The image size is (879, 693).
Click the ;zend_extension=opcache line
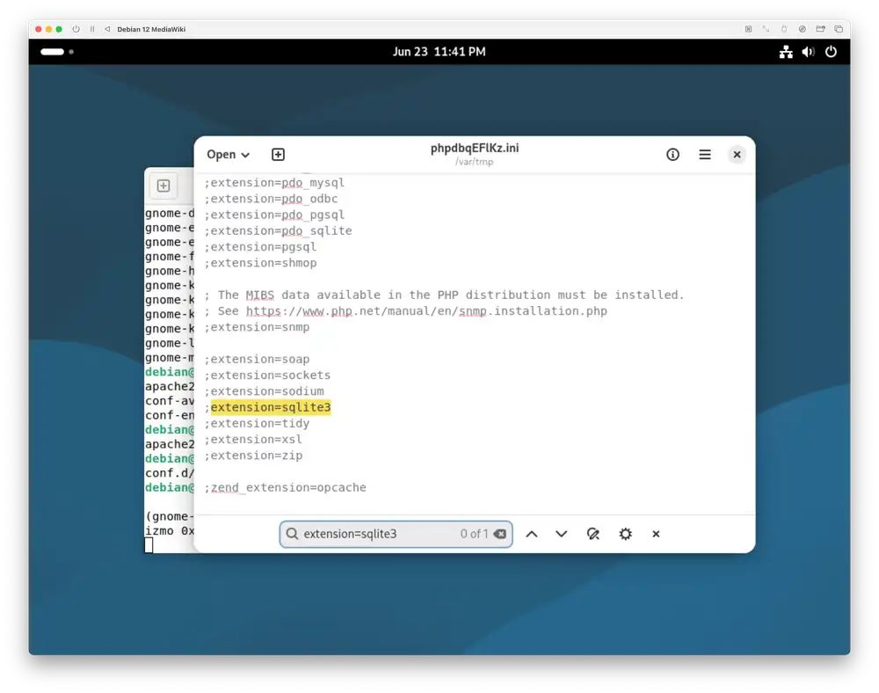point(285,487)
